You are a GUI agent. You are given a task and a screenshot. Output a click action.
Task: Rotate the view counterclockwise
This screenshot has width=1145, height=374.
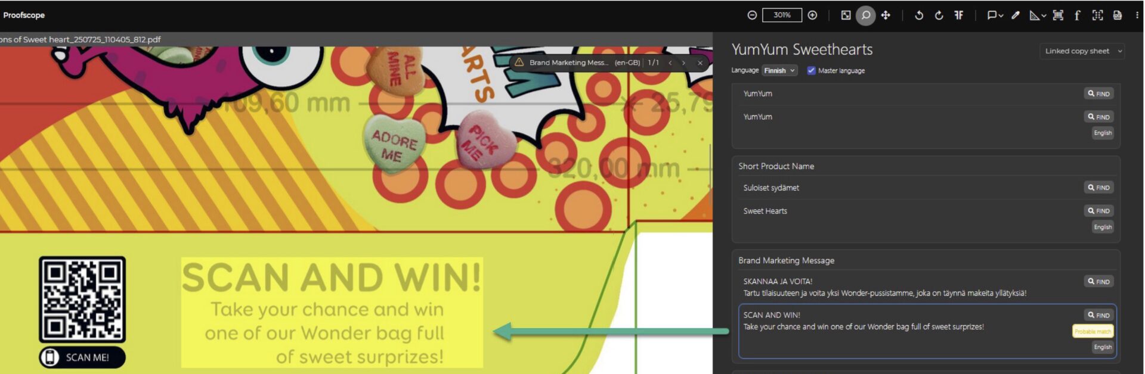pos(919,15)
